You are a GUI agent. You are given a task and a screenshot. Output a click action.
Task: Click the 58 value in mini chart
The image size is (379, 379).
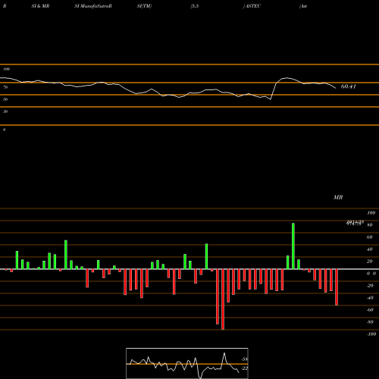coord(245,359)
